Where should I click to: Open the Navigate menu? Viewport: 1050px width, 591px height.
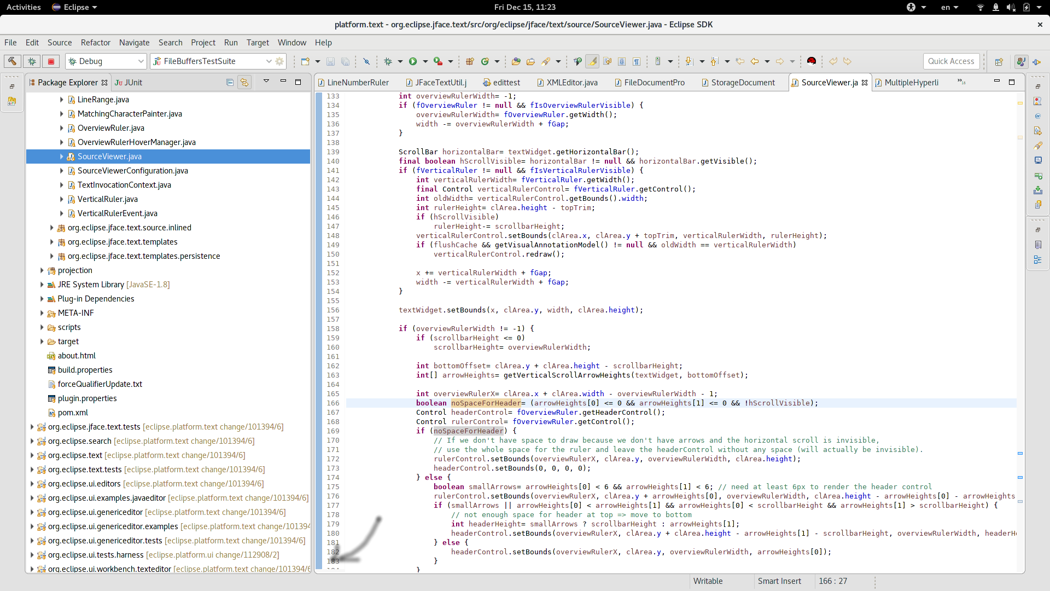pos(134,43)
